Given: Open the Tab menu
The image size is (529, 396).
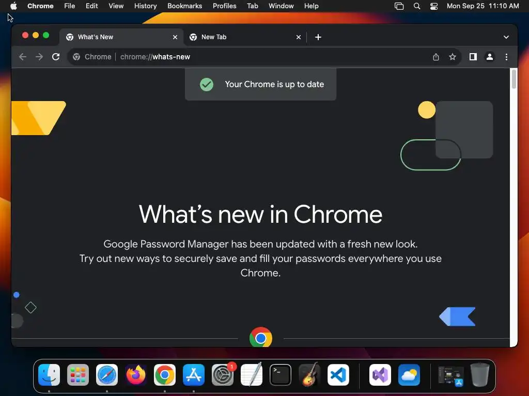Looking at the screenshot, I should coord(253,6).
